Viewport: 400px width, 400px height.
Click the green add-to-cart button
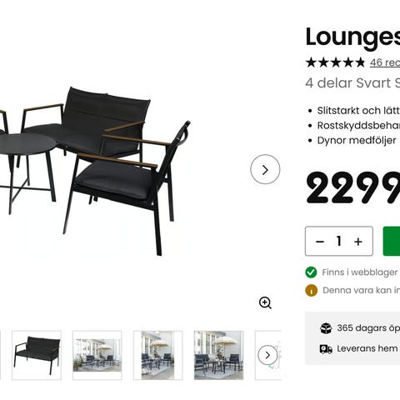click(x=392, y=241)
